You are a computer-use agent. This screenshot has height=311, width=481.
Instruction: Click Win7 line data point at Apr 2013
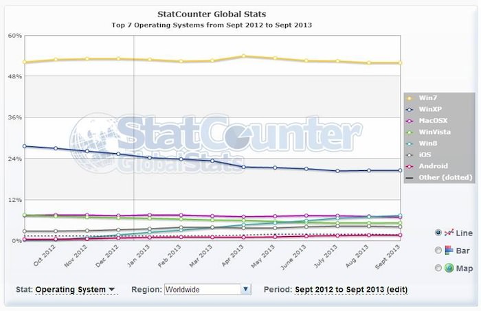[243, 56]
